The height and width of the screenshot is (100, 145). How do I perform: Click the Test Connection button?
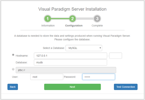[126, 87]
